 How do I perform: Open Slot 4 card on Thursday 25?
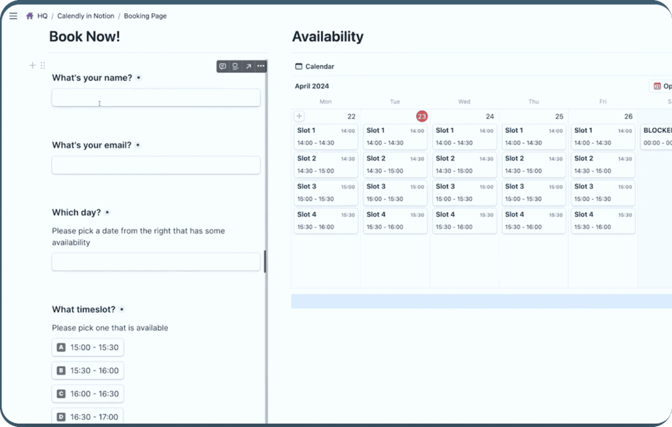tap(534, 220)
